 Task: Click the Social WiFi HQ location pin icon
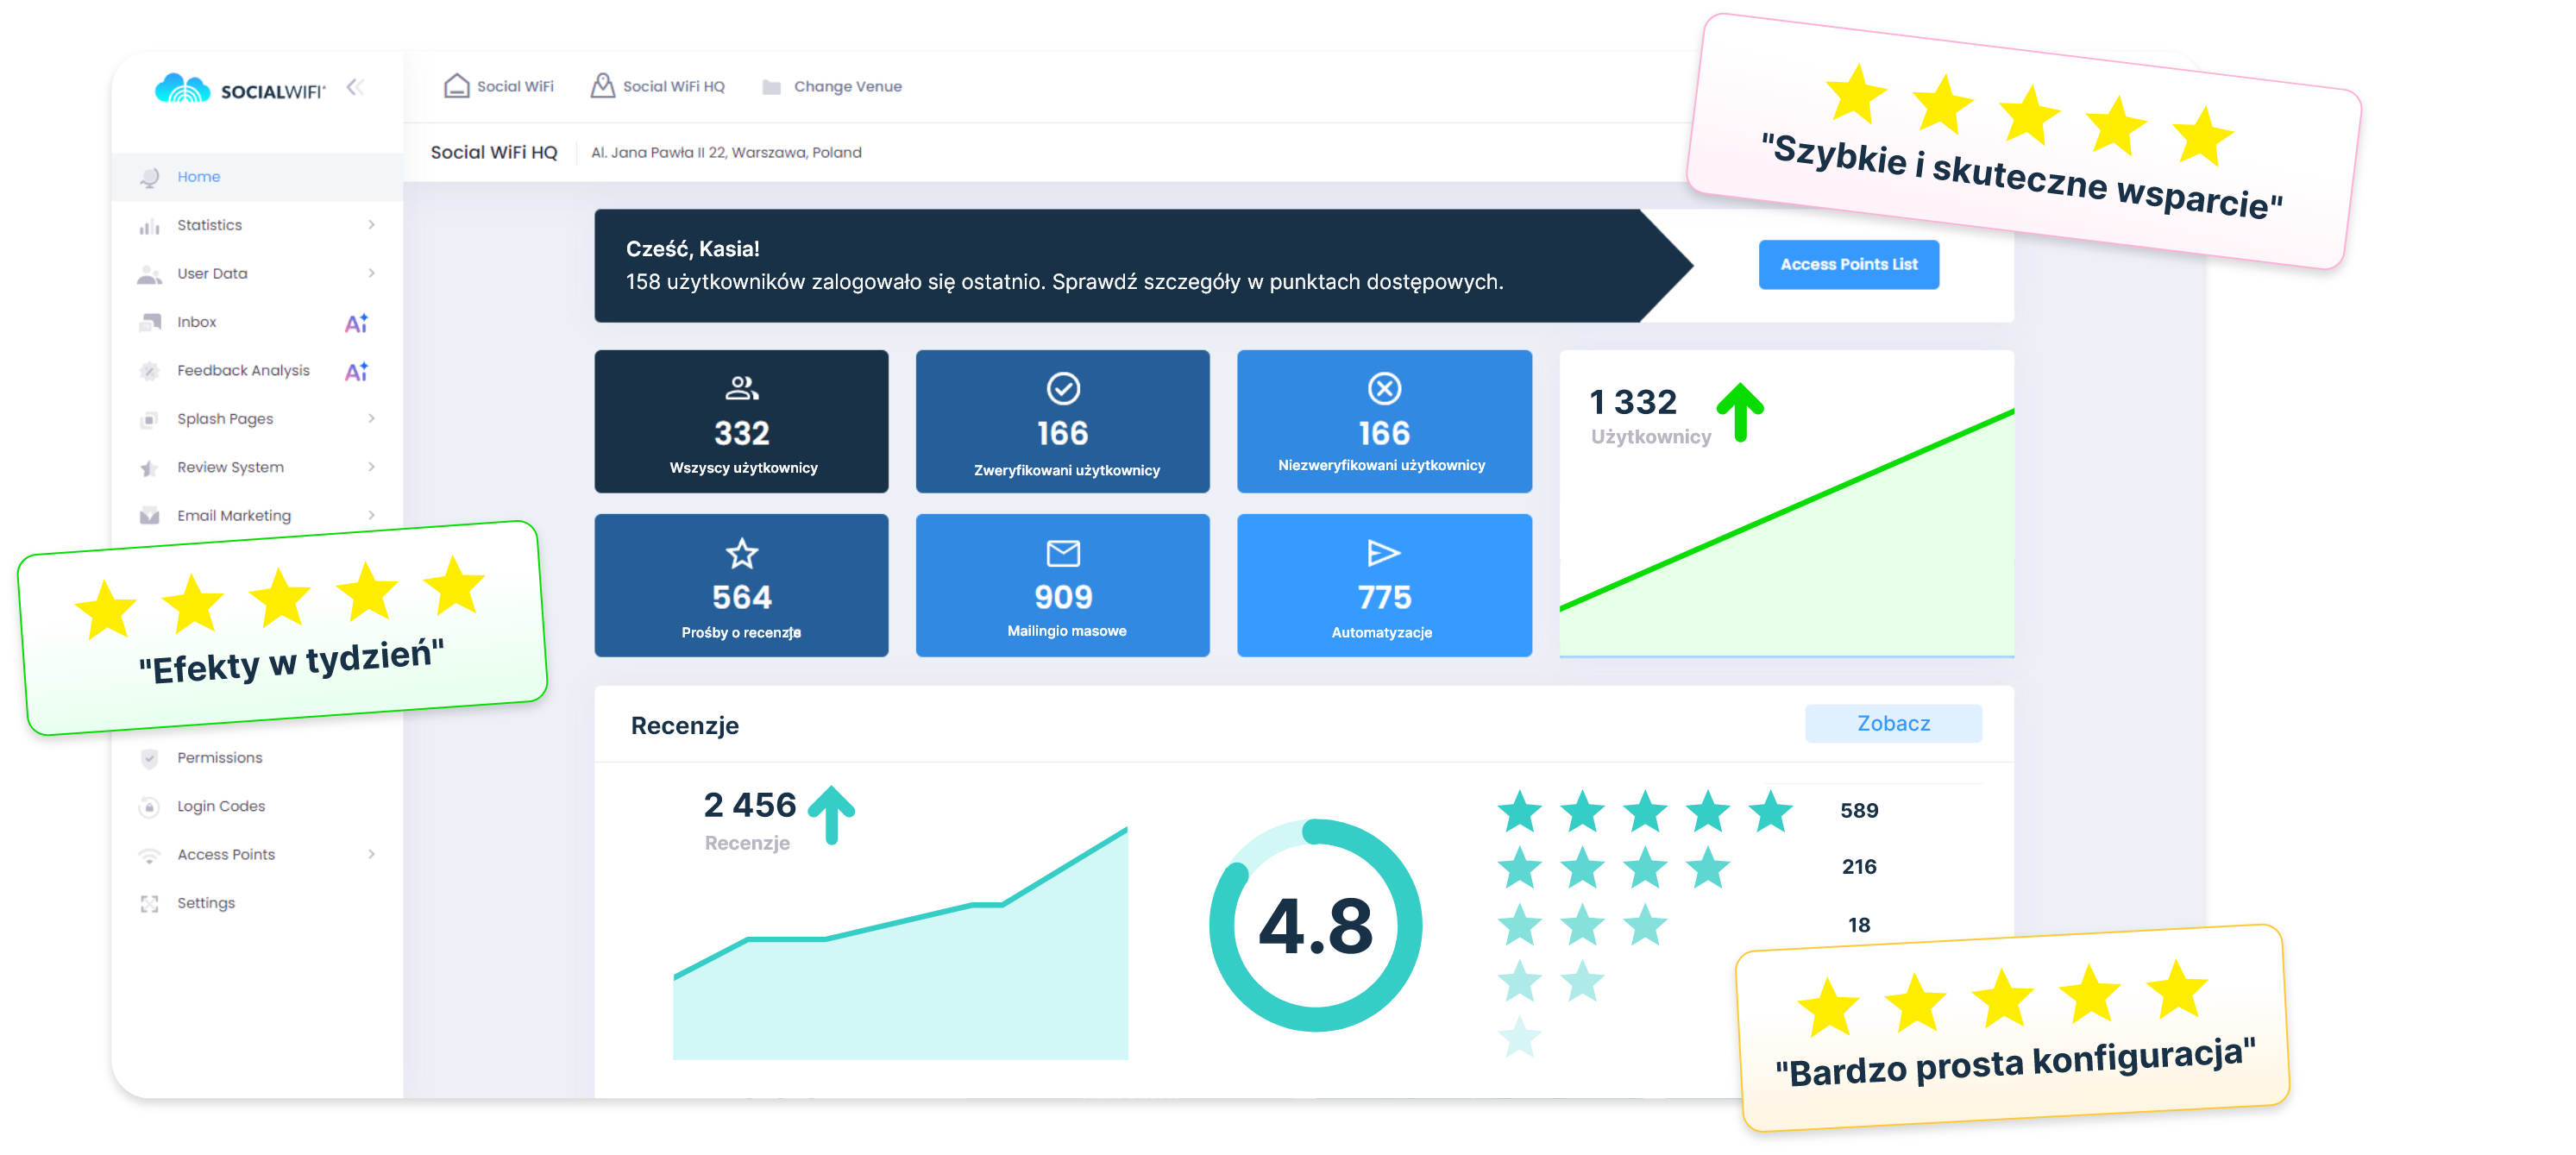(602, 86)
